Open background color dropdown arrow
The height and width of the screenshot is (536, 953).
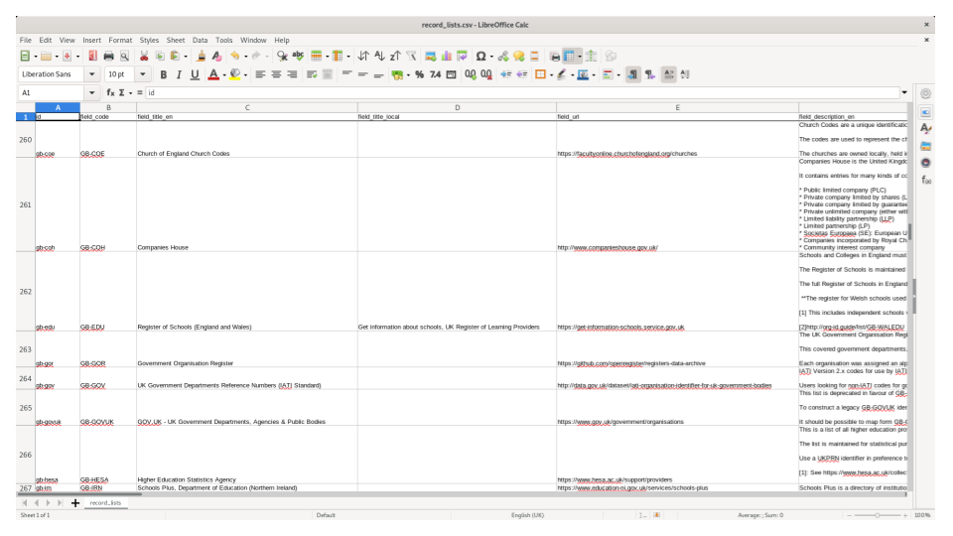245,74
